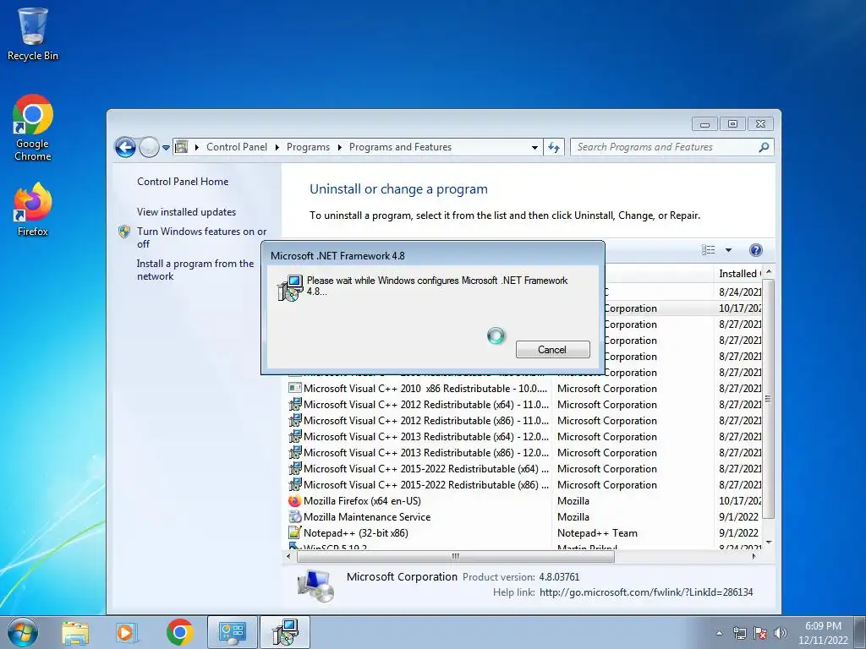
Task: Click the installer icon in the .NET dialog
Action: coord(289,288)
